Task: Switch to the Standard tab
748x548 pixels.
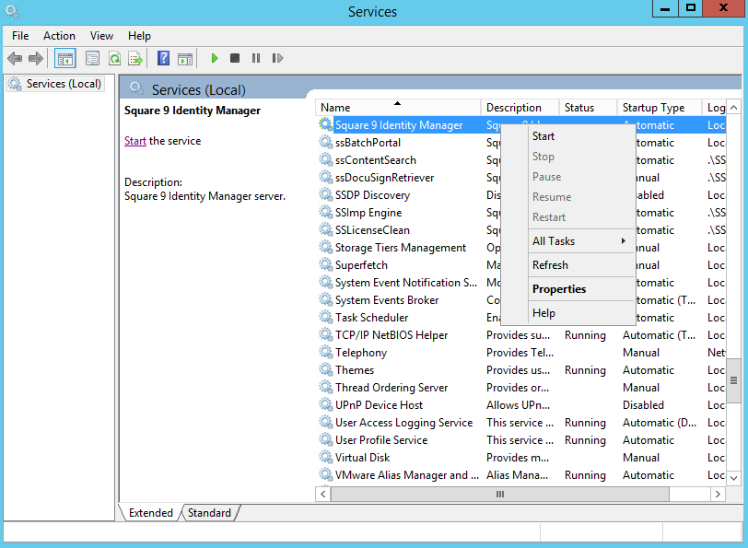Action: (209, 513)
